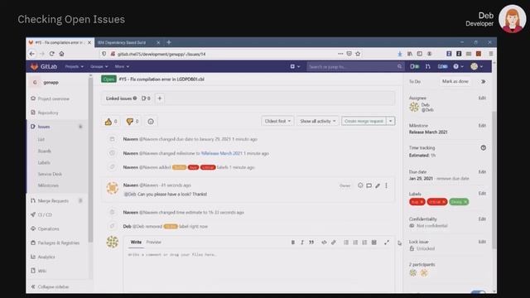Insert code in the comment editor
Screen dimensions: 530x298
click(324, 243)
